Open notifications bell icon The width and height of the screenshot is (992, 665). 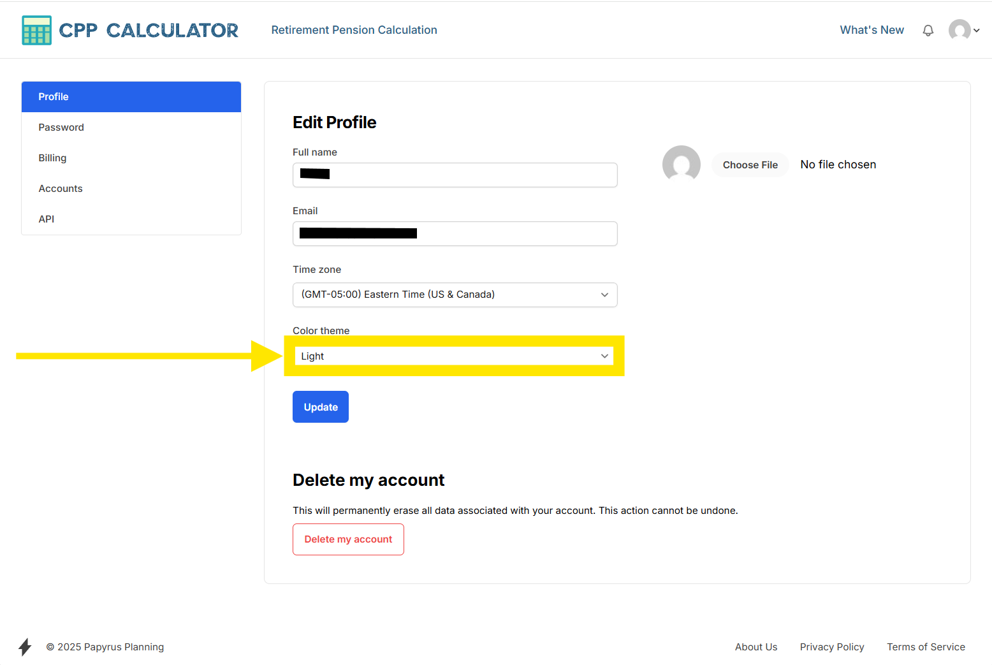(928, 31)
